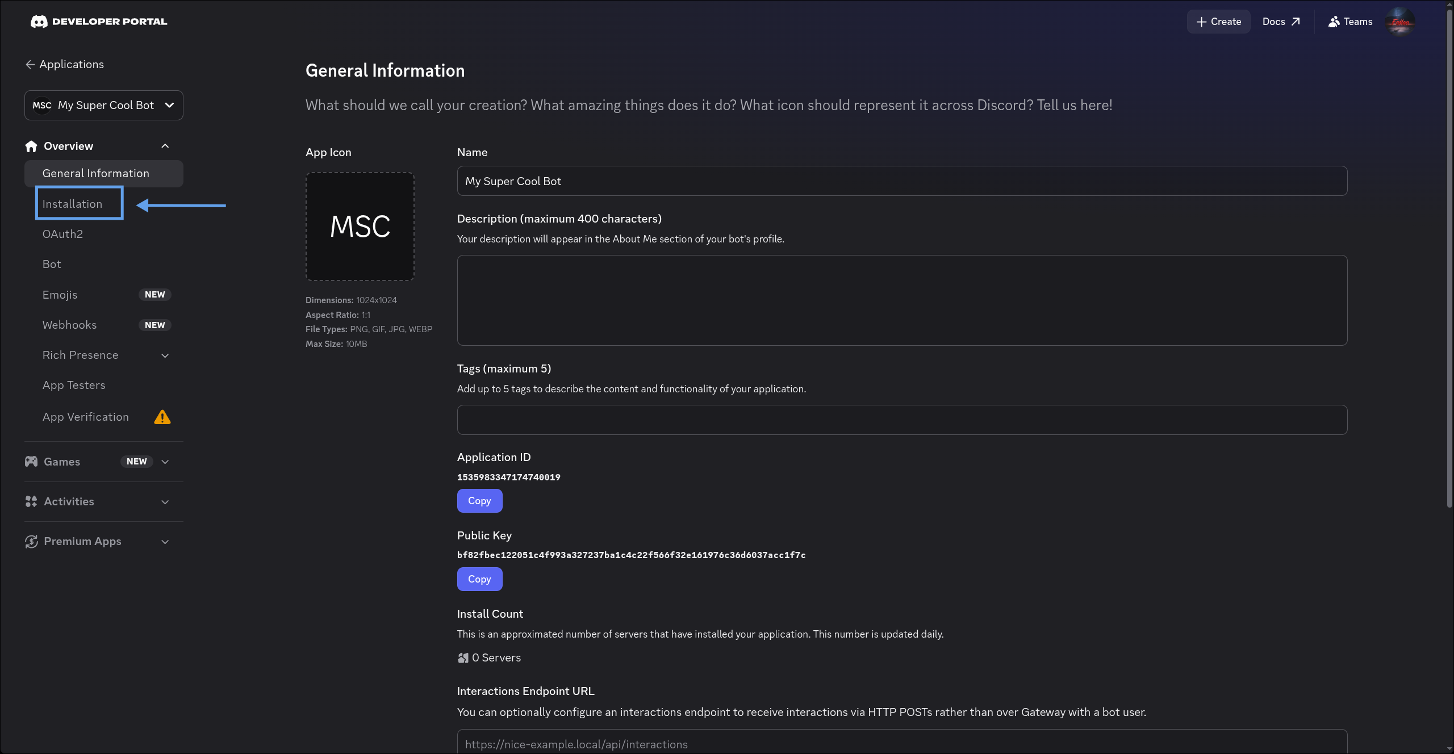Open the Premium Apps section
Viewport: 1454px width, 754px height.
coord(82,542)
